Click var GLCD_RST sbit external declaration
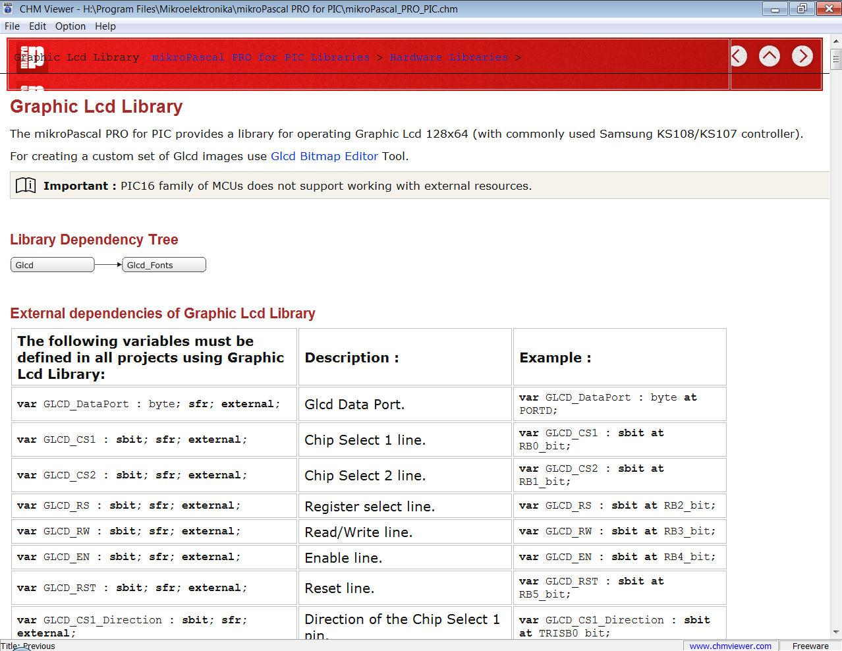The height and width of the screenshot is (651, 842). pos(154,588)
